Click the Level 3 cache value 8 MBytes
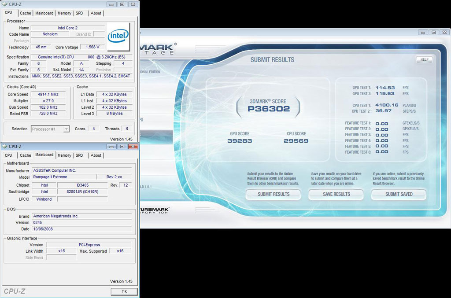451x298 pixels. click(x=115, y=114)
